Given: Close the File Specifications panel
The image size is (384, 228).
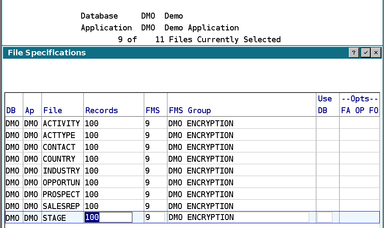Looking at the screenshot, I should [x=376, y=52].
